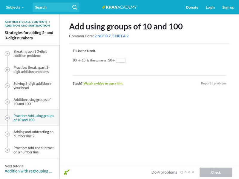Image resolution: width=239 pixels, height=179 pixels.
Task: Click play icon for Adding and subtracting on number line 2
Action: (7, 134)
